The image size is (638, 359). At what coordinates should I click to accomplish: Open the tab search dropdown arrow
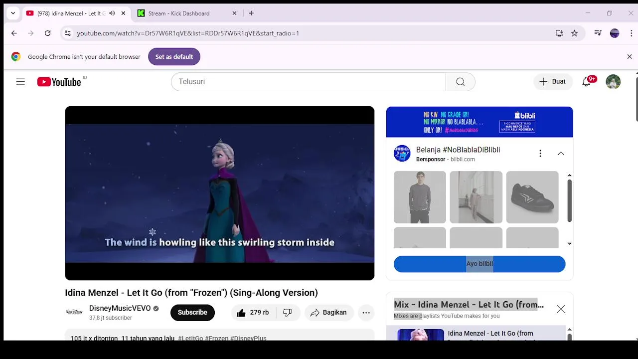(x=13, y=13)
